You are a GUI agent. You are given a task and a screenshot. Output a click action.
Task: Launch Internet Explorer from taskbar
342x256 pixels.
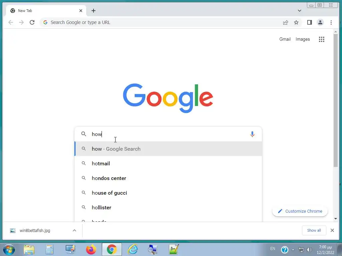point(133,249)
